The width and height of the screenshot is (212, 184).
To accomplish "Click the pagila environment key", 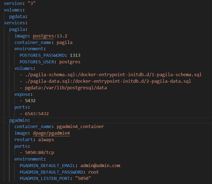I will point(29,49).
